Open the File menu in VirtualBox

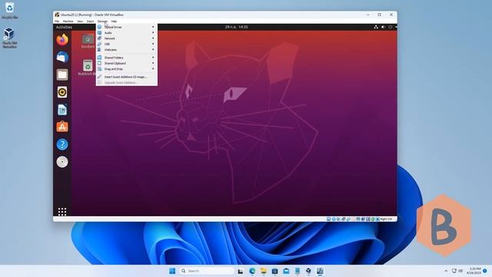point(57,22)
